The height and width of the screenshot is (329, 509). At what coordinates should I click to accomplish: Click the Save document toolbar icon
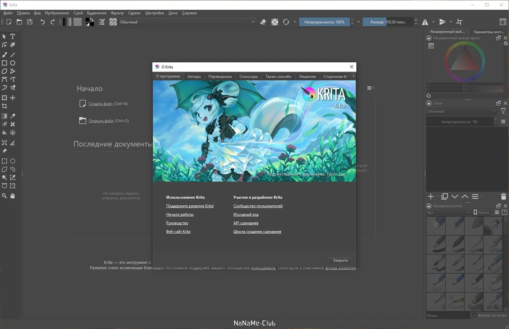pos(30,22)
